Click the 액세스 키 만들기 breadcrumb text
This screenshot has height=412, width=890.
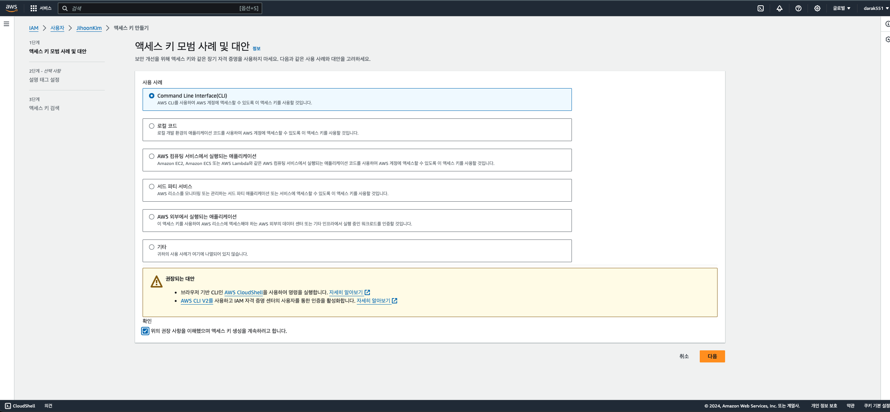click(131, 28)
